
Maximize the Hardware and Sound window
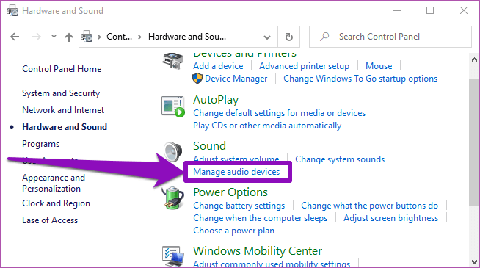430,11
